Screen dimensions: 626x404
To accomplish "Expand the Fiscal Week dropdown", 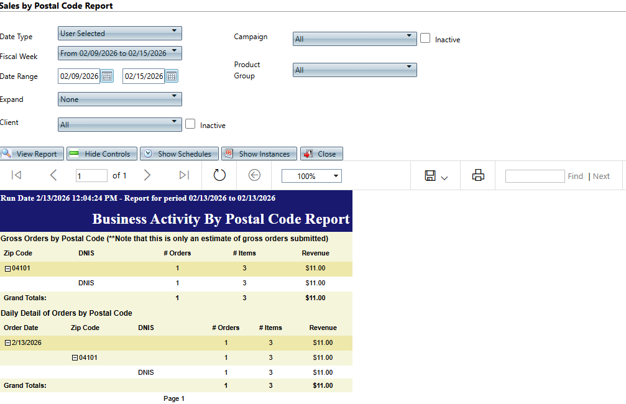I will [119, 53].
